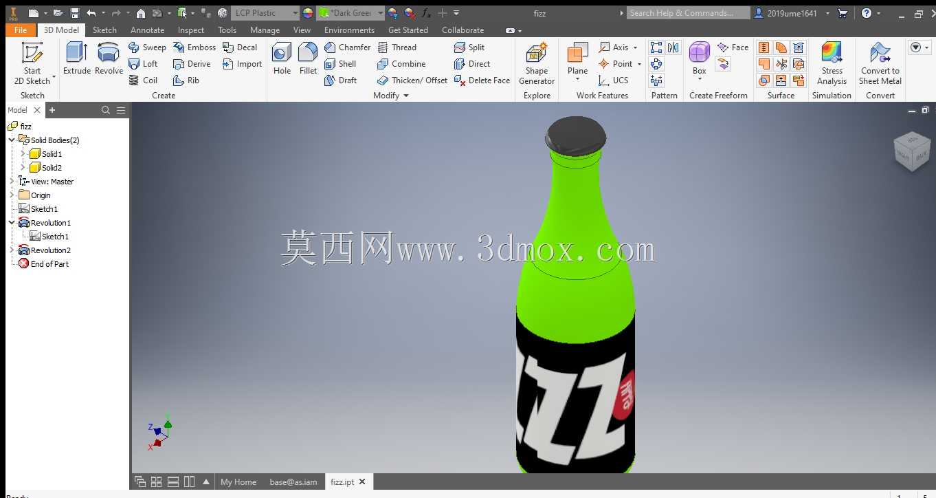Select the Direct edit tool
The height and width of the screenshot is (498, 936).
click(472, 64)
